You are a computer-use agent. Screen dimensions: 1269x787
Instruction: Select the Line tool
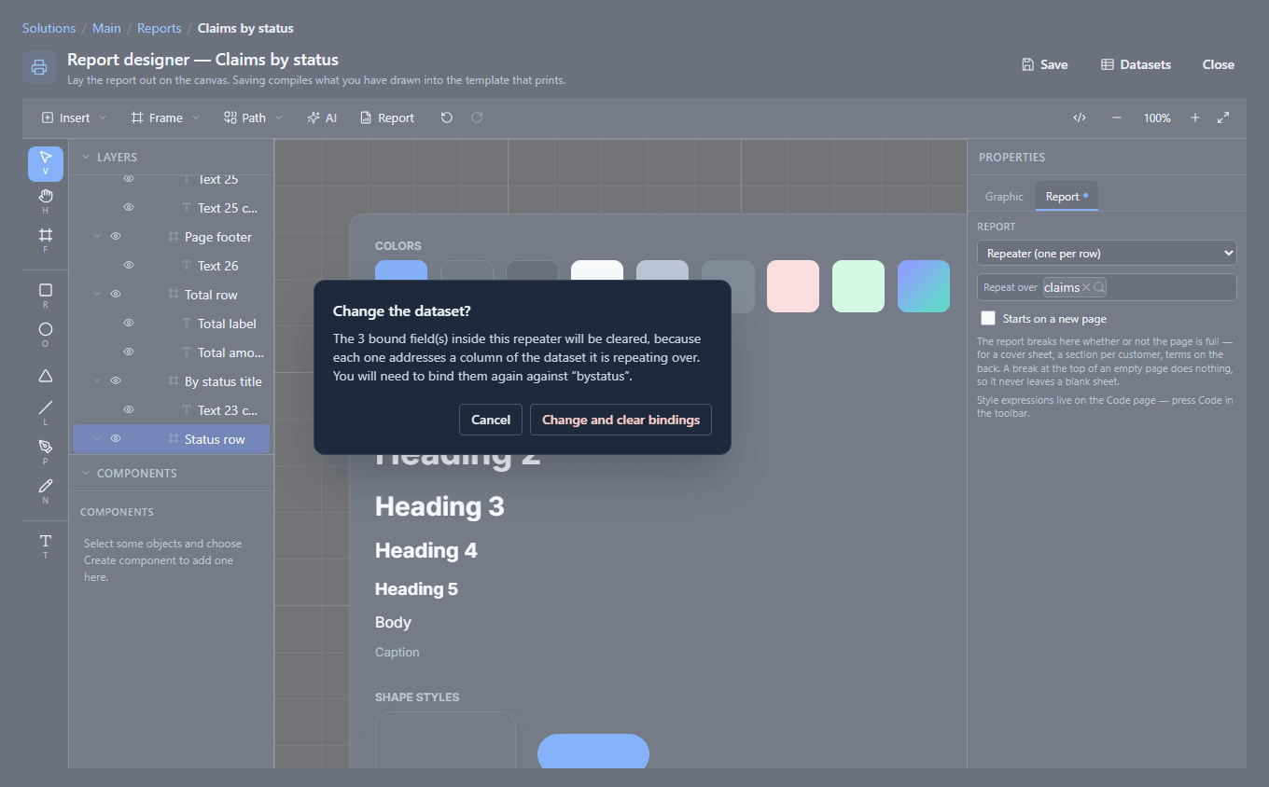[46, 413]
